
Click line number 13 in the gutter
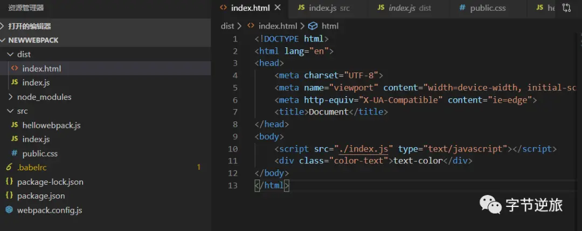[x=233, y=185]
